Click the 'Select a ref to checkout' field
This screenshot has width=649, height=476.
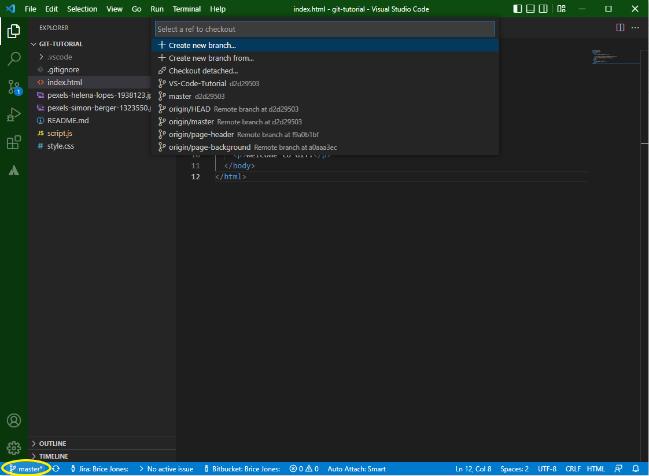click(x=325, y=29)
